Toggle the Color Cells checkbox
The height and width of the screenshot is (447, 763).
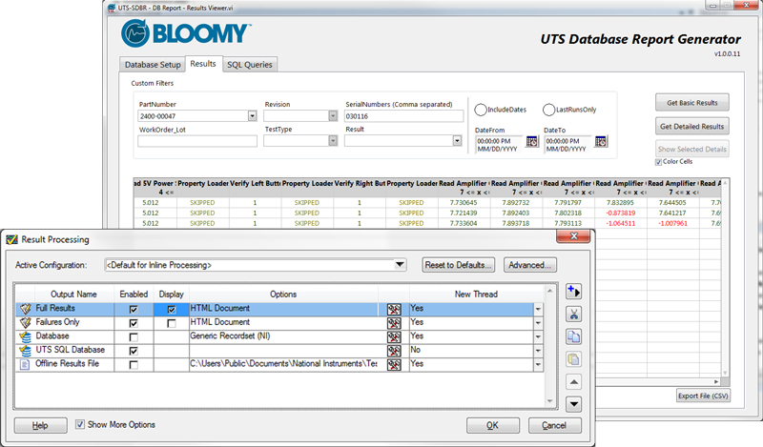point(658,162)
